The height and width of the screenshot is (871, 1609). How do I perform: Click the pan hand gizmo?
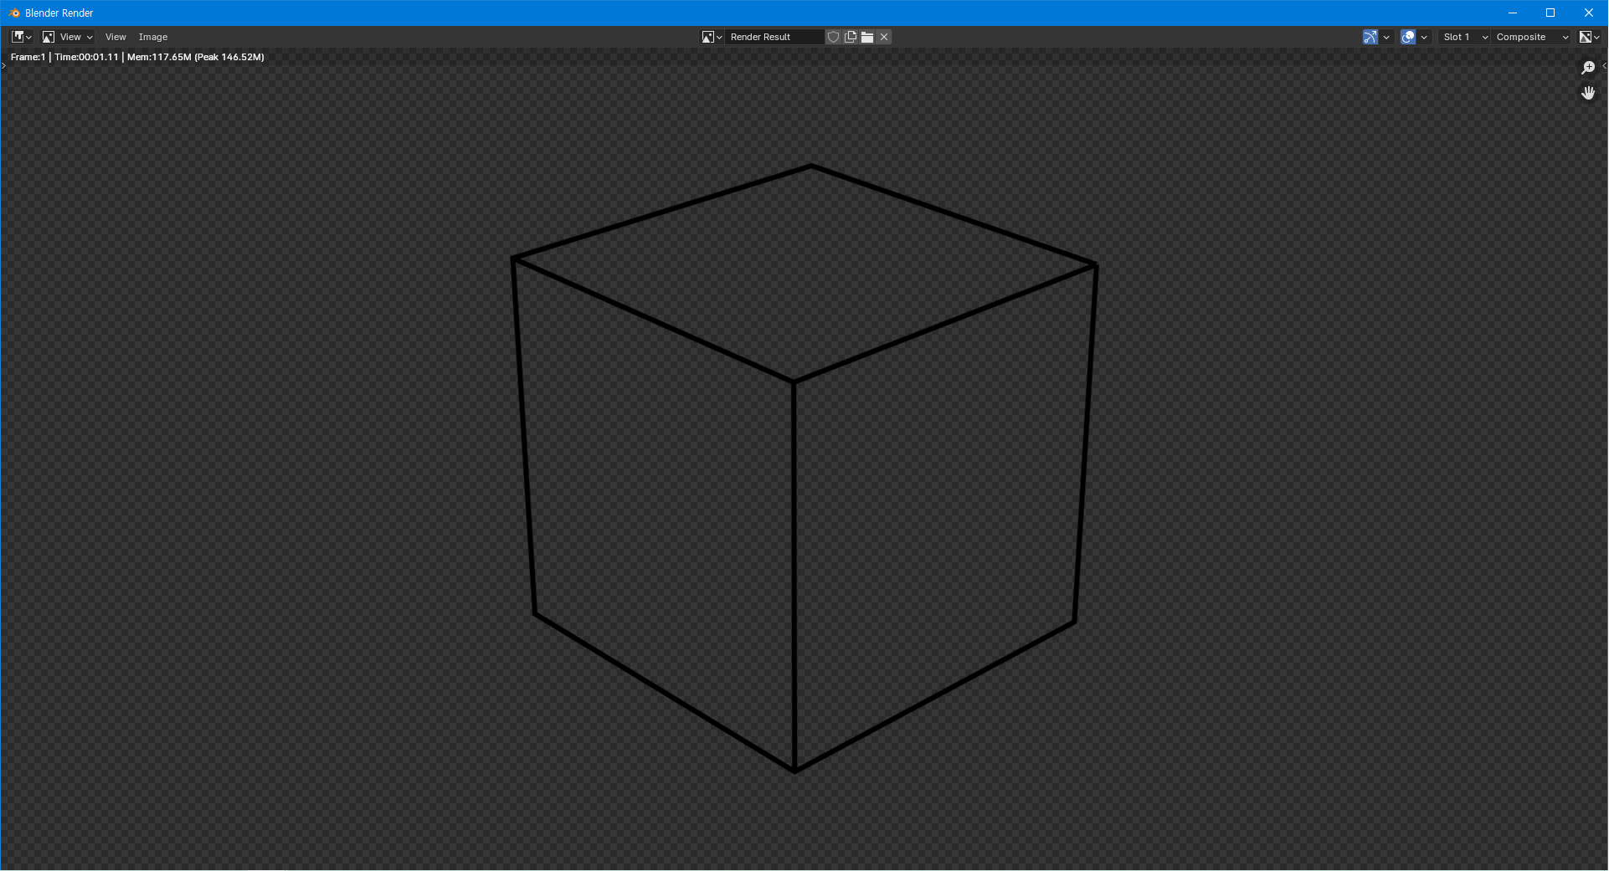coord(1588,93)
